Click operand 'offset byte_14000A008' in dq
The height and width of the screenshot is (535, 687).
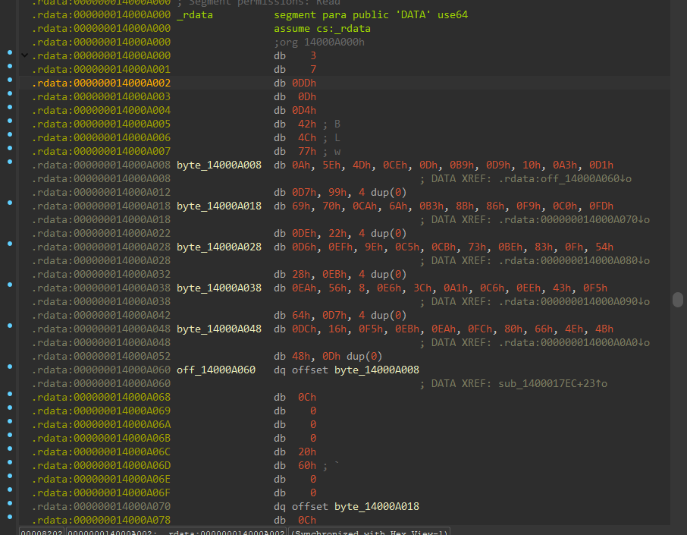click(356, 370)
